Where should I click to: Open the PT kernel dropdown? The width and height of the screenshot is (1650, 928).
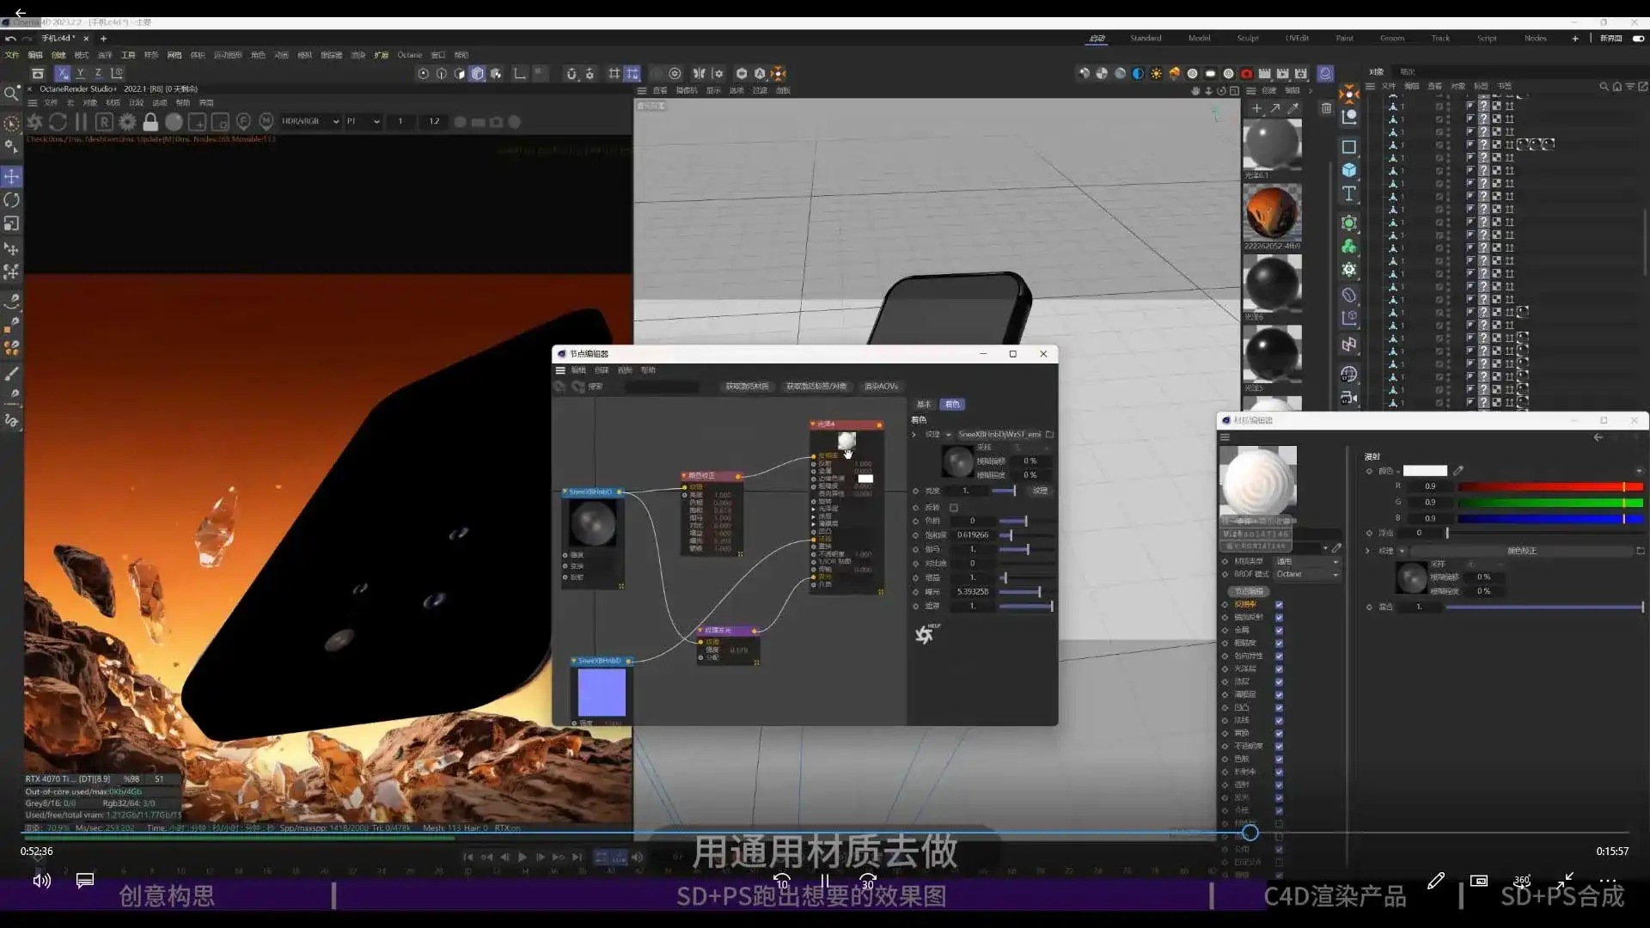pos(363,121)
